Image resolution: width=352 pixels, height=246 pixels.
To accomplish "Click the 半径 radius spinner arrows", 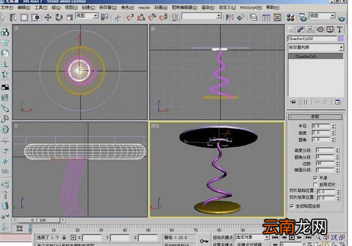I will point(333,126).
